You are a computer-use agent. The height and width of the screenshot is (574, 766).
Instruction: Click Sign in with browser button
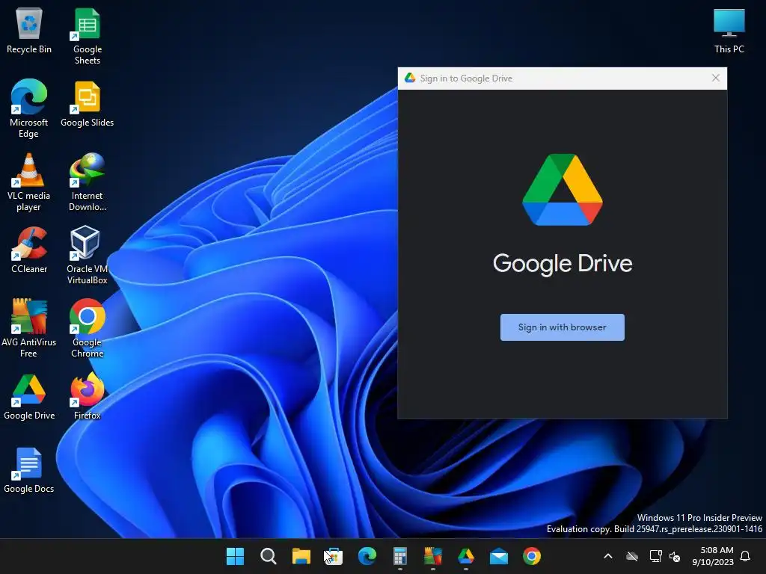tap(562, 327)
